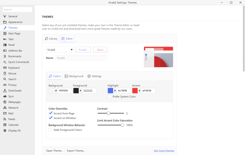This screenshot has width=245, height=155.
Task: Uncheck Accent on Window
Action: tap(50, 118)
